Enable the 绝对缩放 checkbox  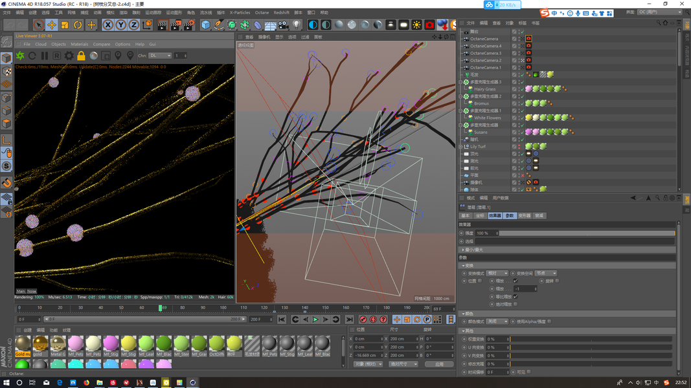pyautogui.click(x=515, y=304)
